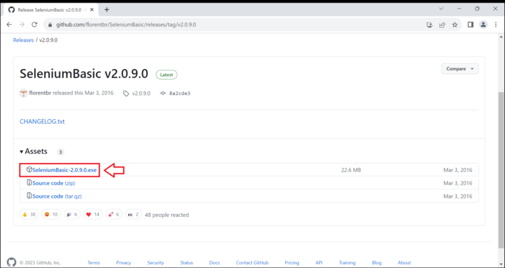Open the Chrome side panel icon
This screenshot has width=505, height=268.
coord(470,24)
